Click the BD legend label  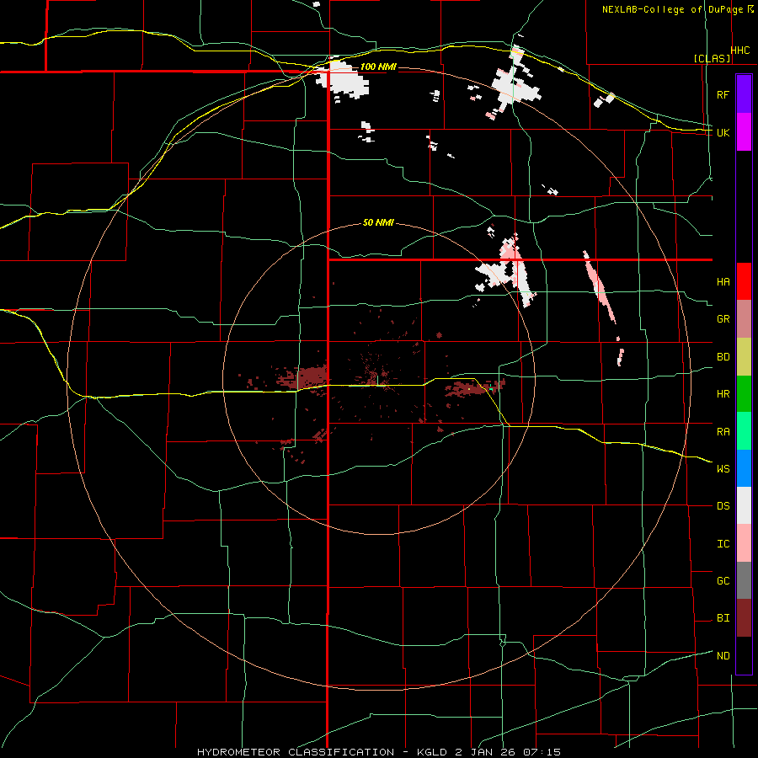click(723, 357)
